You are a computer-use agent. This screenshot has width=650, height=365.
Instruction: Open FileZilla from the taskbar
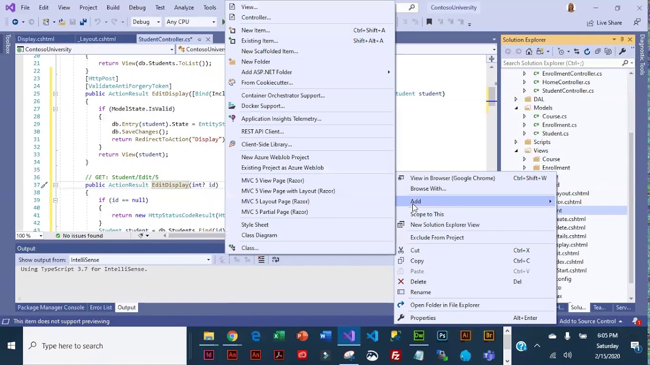coord(396,355)
